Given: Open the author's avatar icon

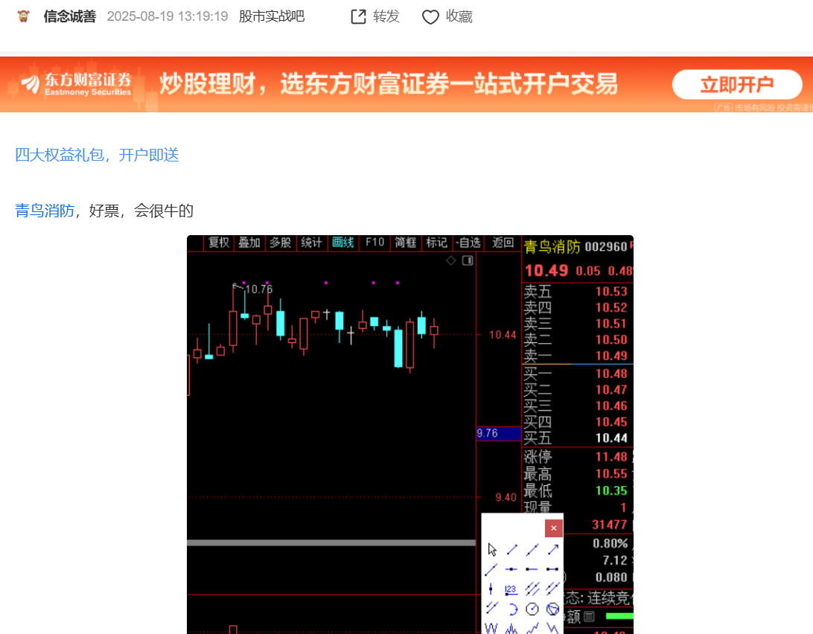Looking at the screenshot, I should click(23, 16).
